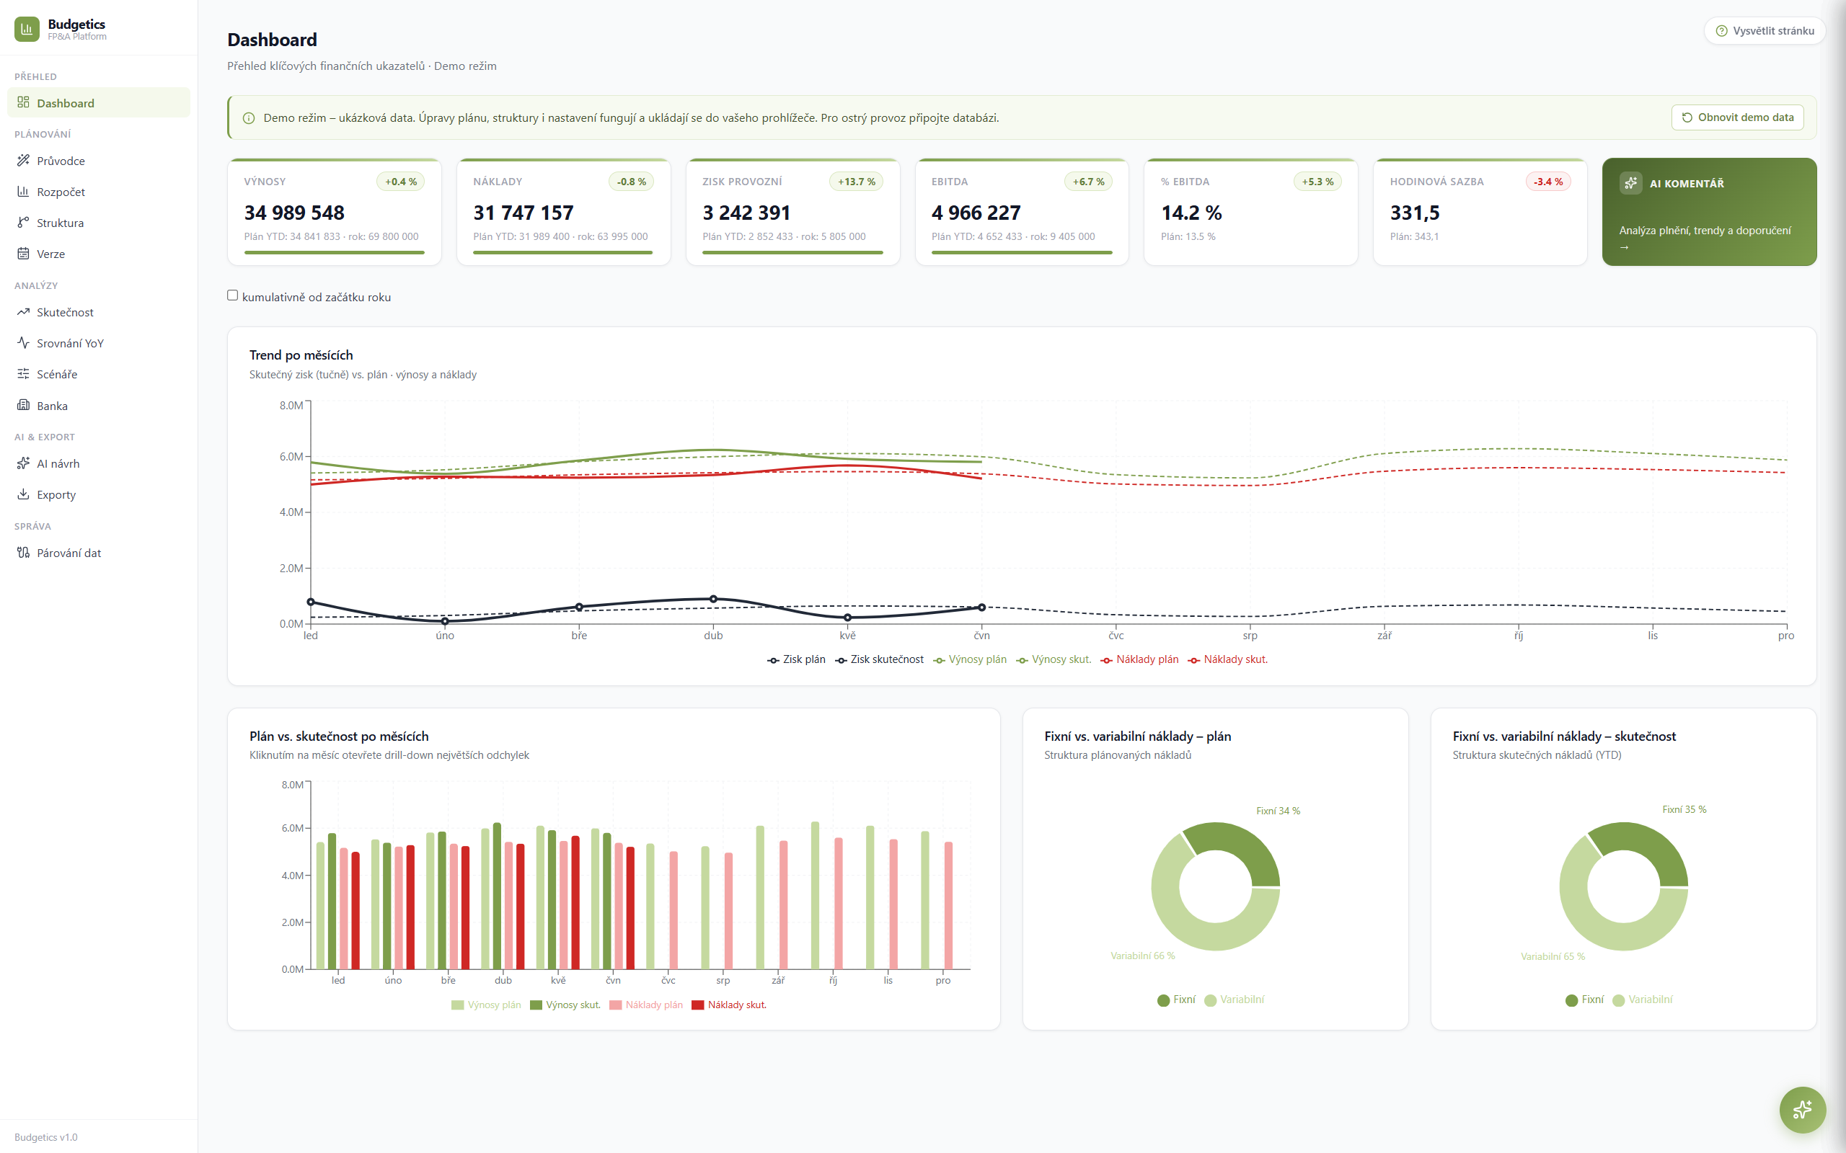Click the Scénáře sliders icon
The image size is (1846, 1153).
(x=24, y=374)
